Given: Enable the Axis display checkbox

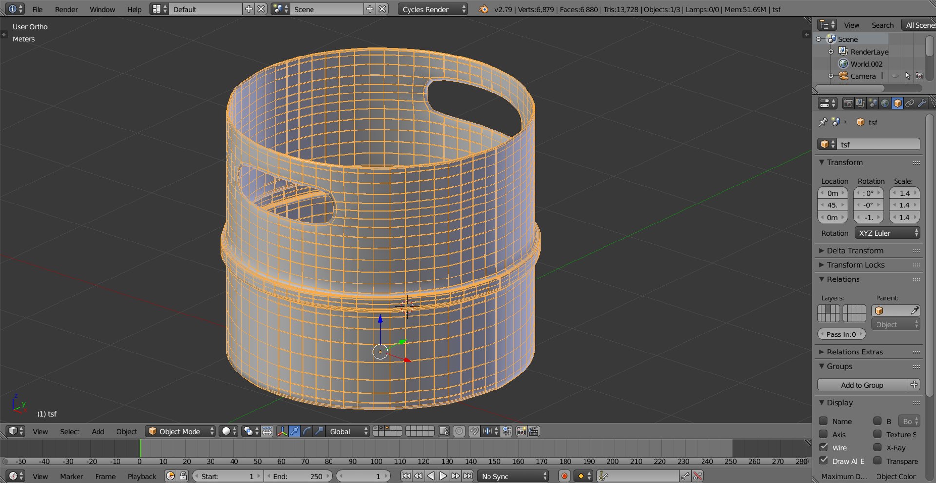Looking at the screenshot, I should (x=823, y=434).
